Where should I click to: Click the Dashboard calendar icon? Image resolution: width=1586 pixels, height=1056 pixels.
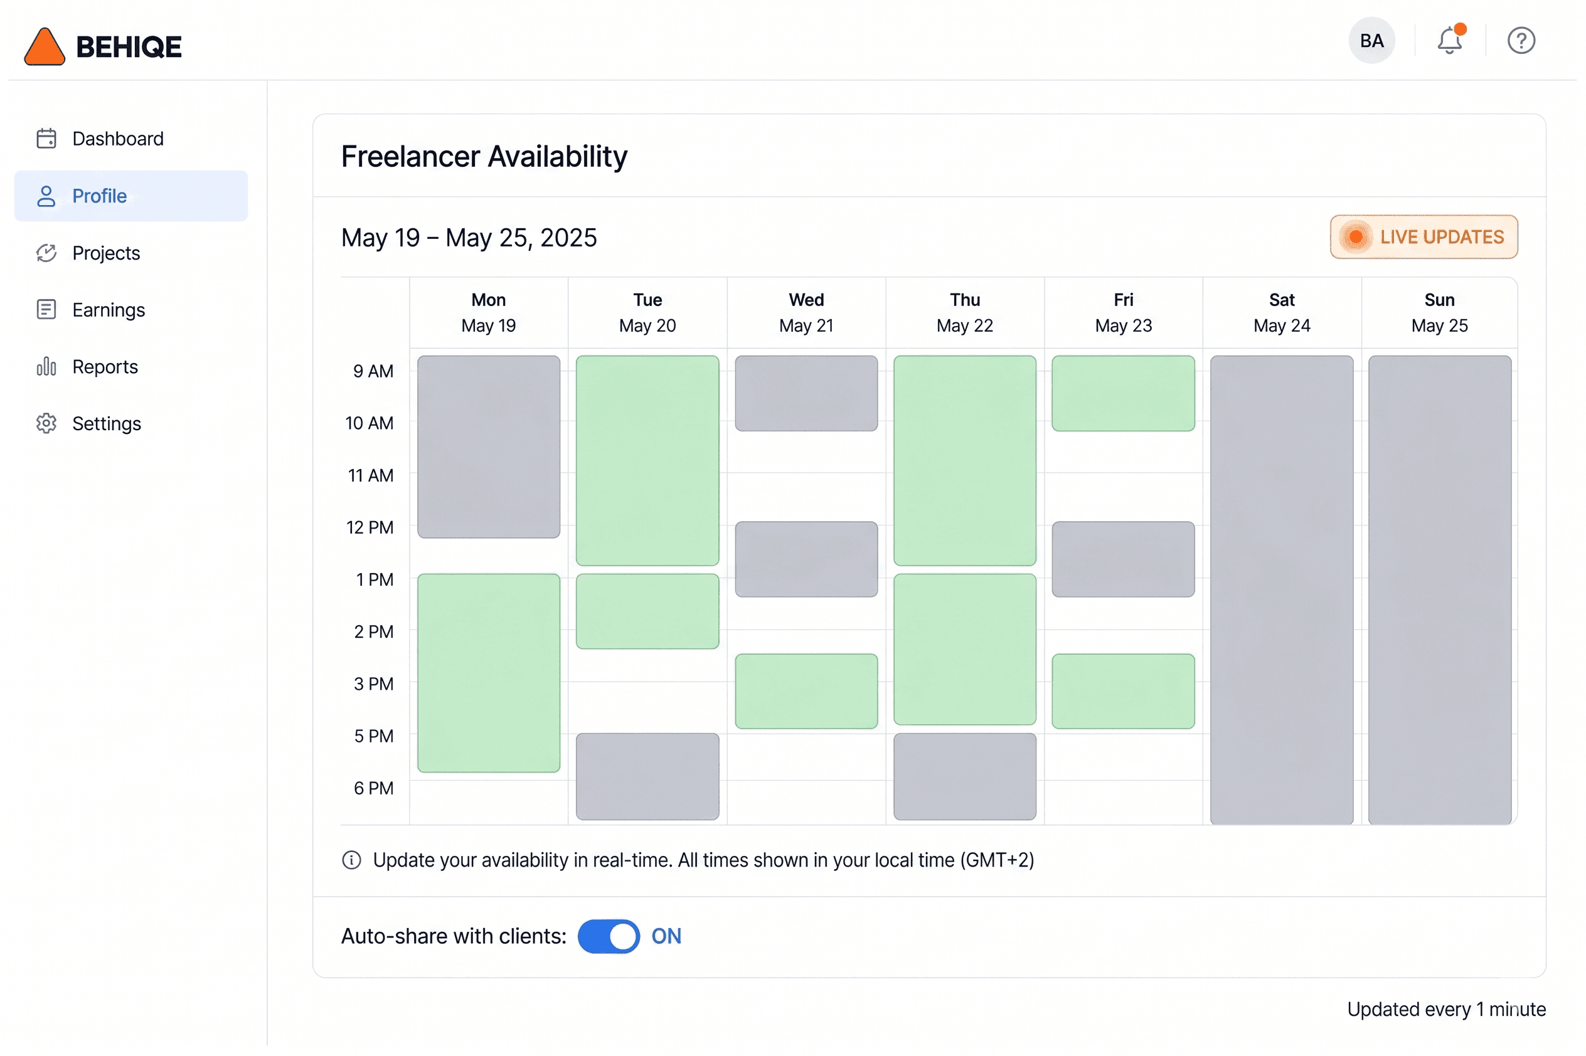(46, 139)
